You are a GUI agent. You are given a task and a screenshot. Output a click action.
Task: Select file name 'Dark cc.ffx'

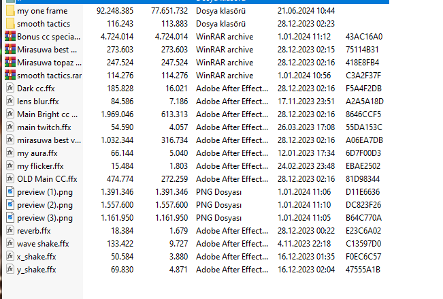point(36,89)
